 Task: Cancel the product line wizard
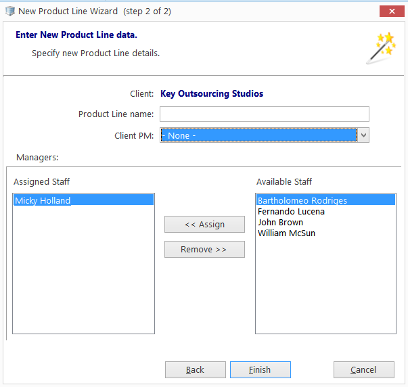pyautogui.click(x=364, y=369)
